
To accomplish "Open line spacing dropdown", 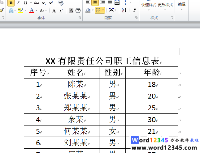I will 128,2.
